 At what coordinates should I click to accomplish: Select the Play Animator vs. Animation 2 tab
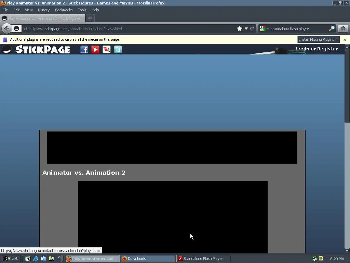pos(43,18)
